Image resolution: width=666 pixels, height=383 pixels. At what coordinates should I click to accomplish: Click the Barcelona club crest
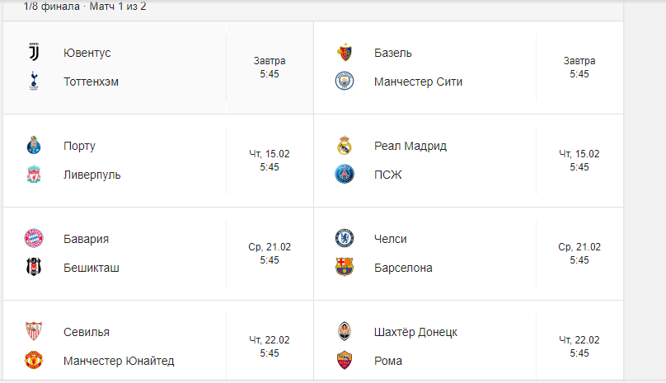(345, 268)
